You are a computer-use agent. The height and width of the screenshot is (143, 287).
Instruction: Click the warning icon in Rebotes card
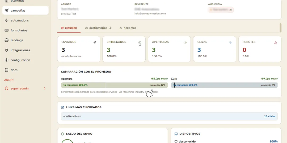tap(276, 42)
